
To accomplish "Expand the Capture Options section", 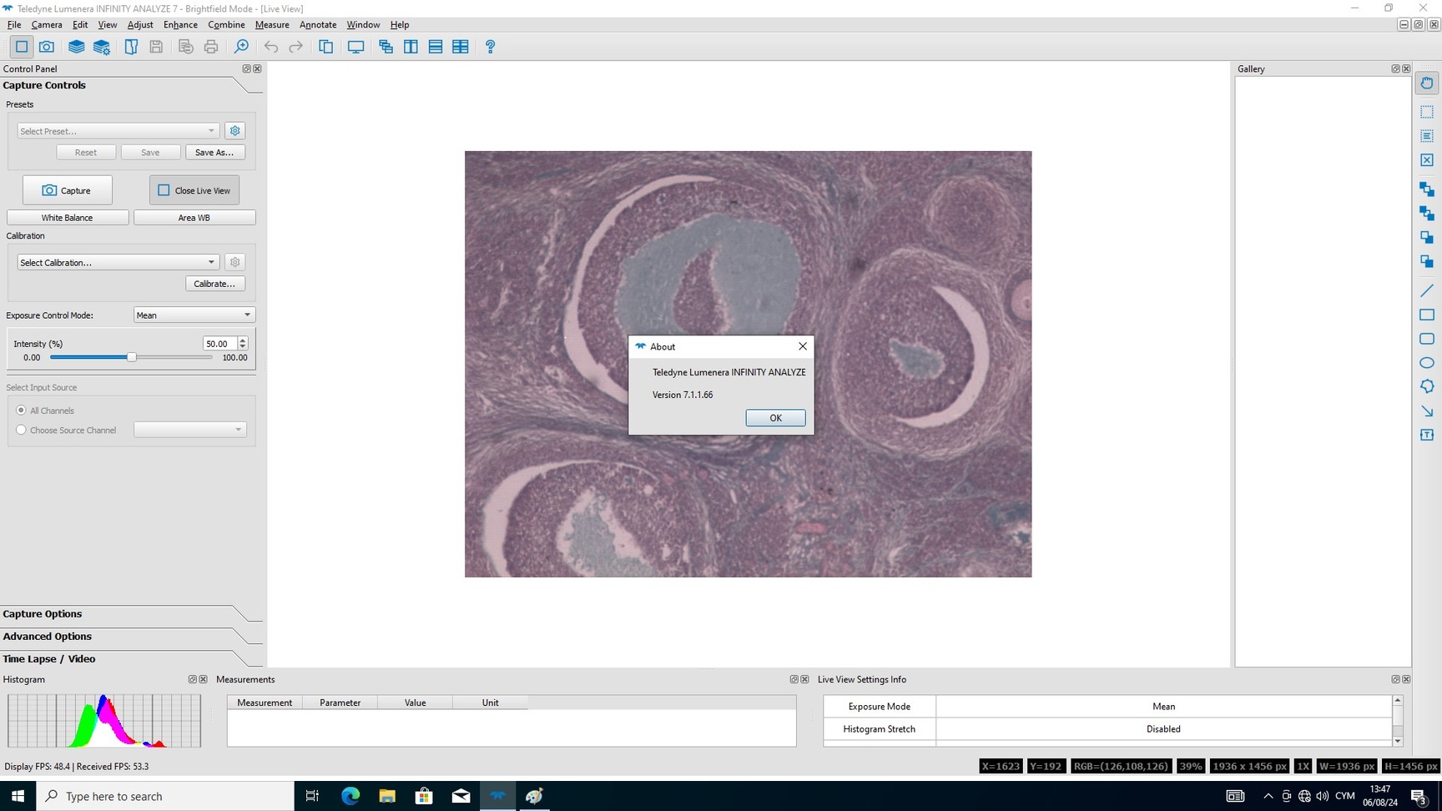I will pyautogui.click(x=43, y=614).
